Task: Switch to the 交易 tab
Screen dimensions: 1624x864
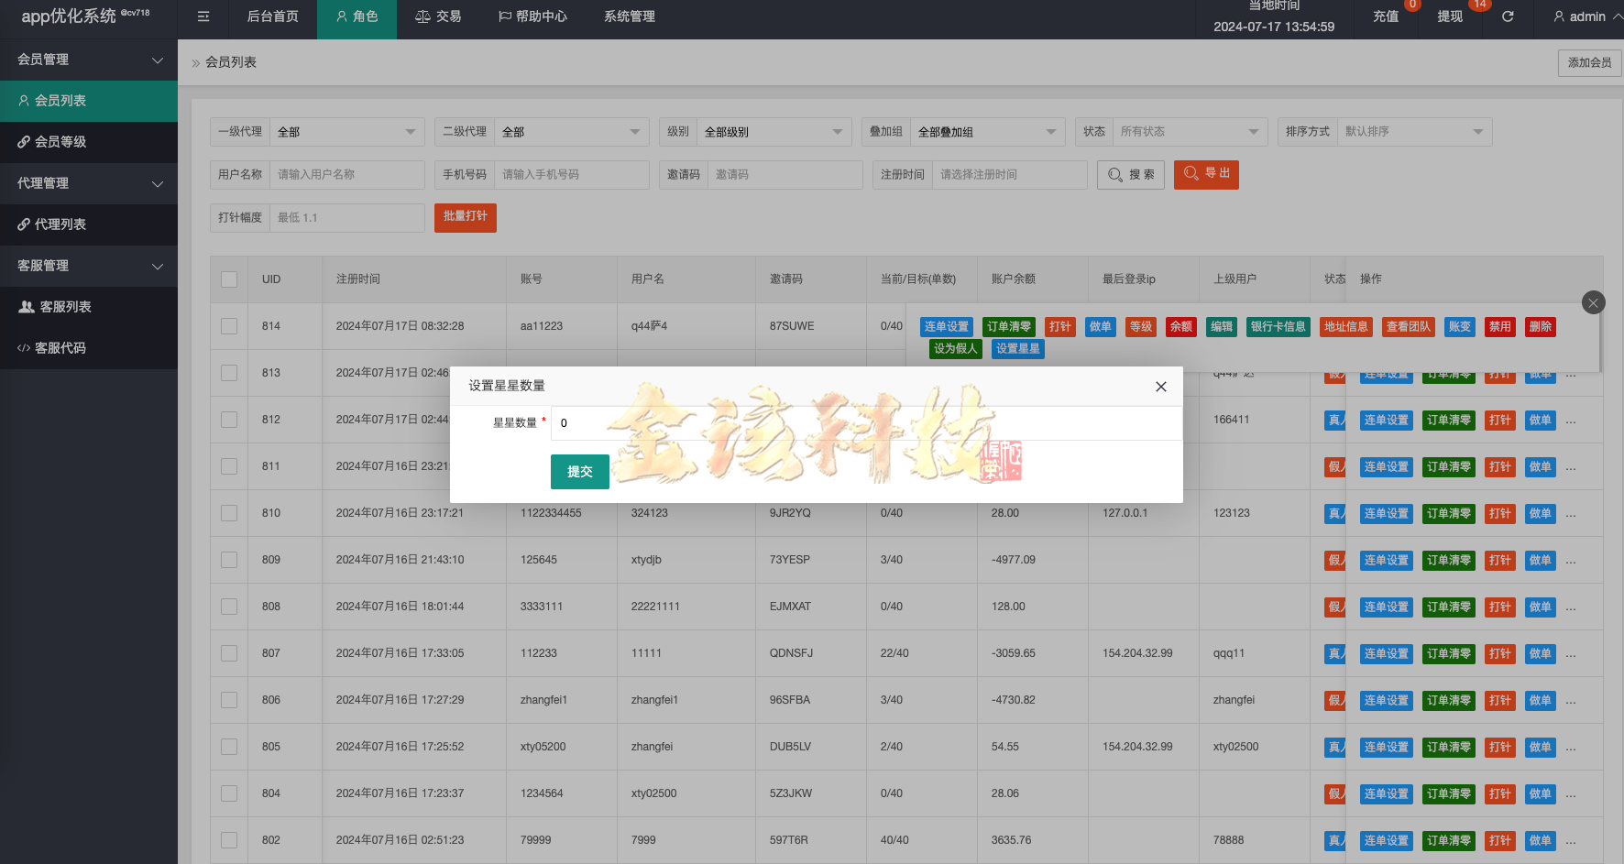Action: coord(438,16)
